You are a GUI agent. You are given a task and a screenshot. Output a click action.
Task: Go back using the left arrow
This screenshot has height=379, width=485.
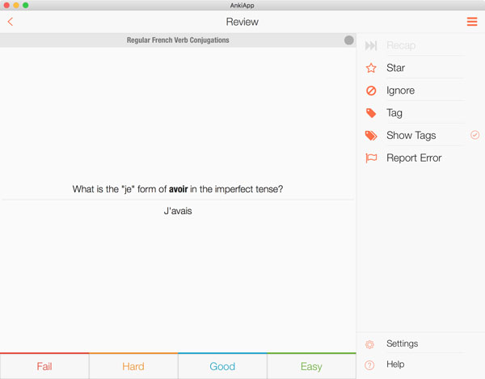[11, 22]
